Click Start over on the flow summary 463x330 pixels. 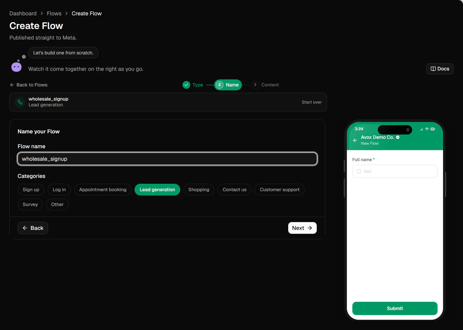coord(312,102)
